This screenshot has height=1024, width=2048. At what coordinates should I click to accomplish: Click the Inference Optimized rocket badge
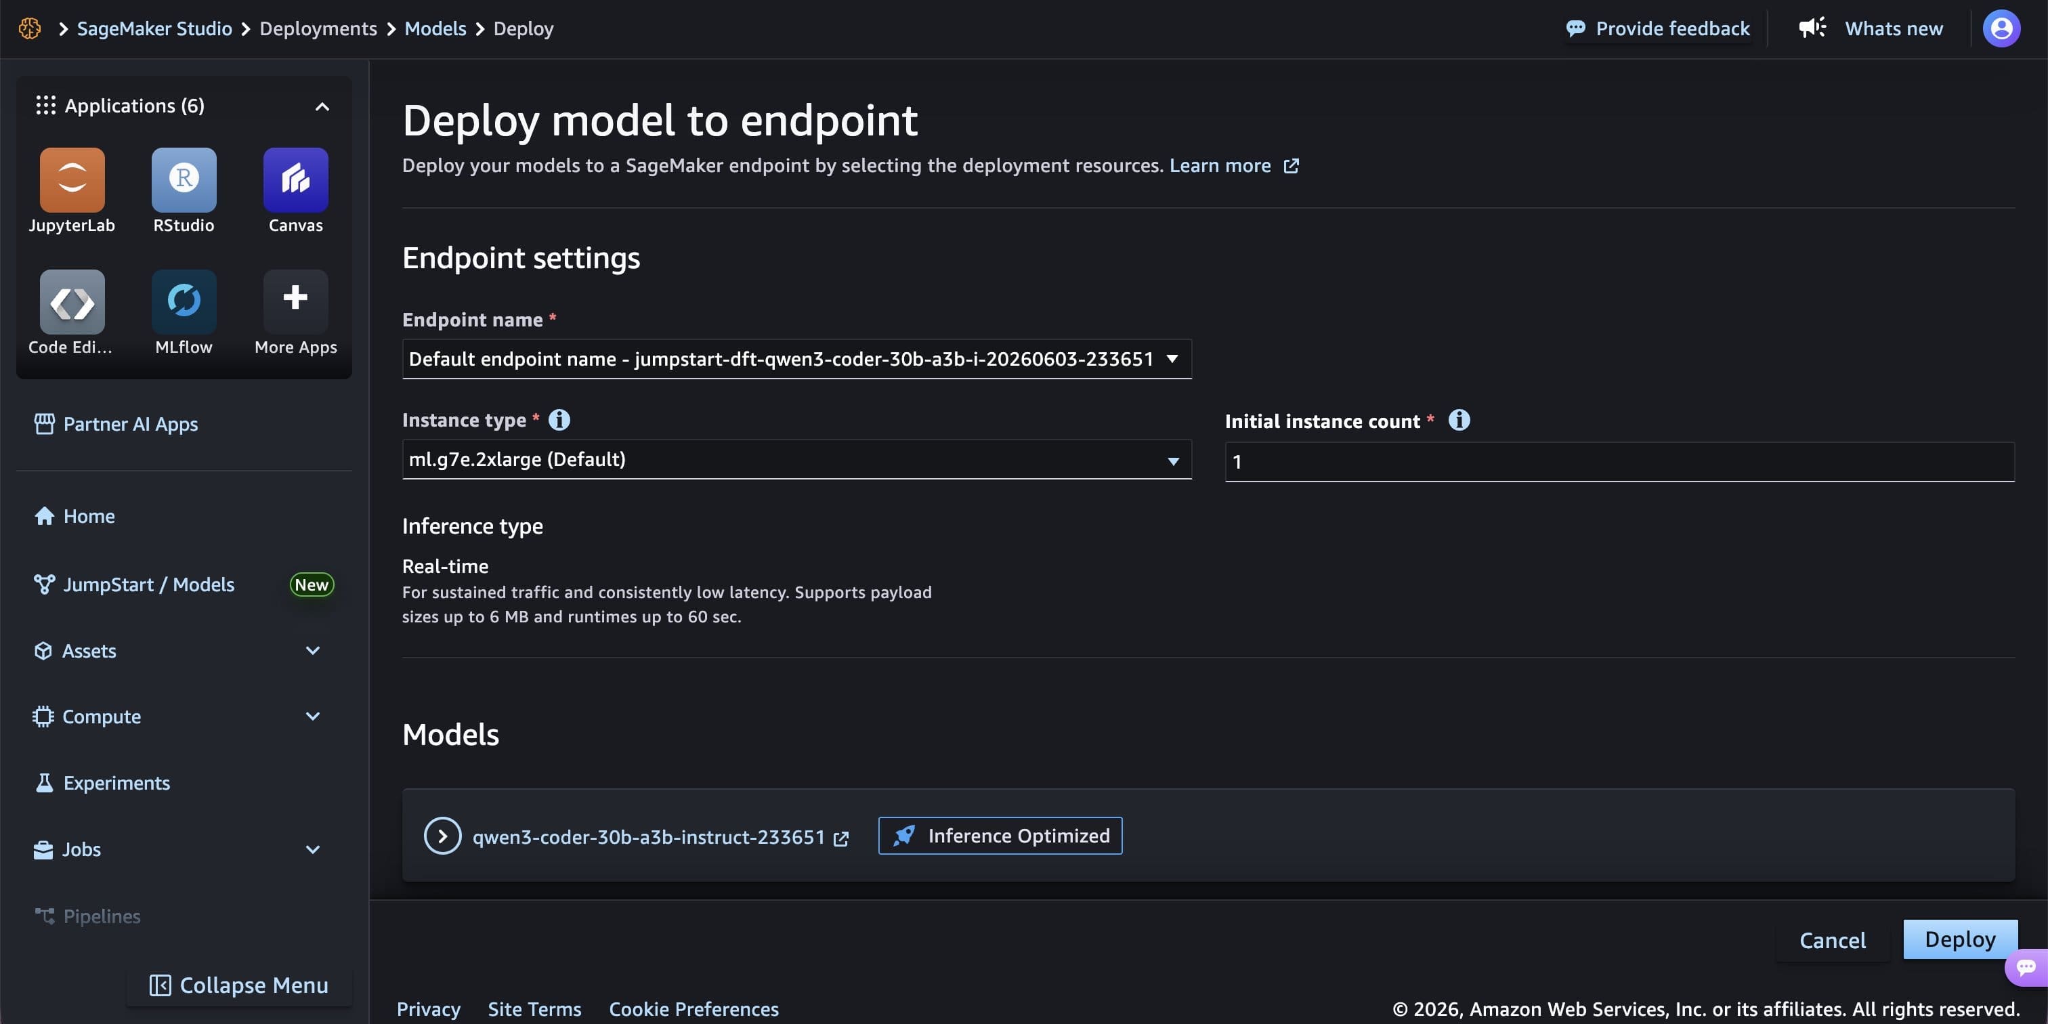tap(1000, 836)
